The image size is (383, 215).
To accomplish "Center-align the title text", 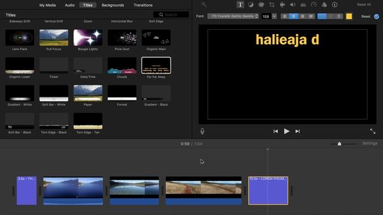I will tap(293, 16).
